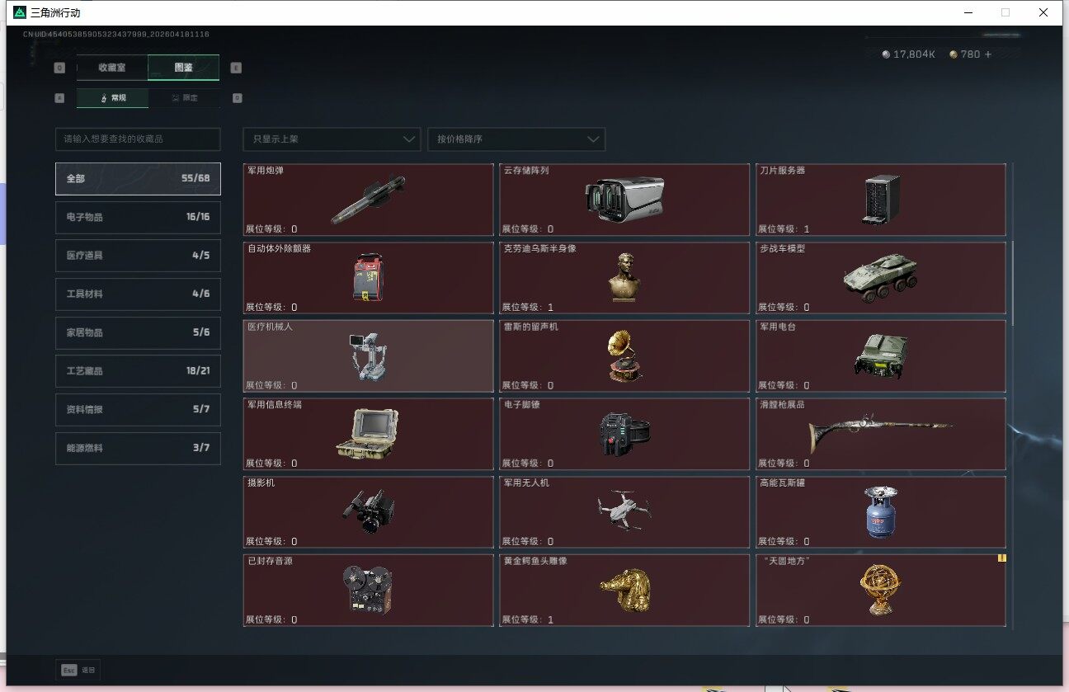Viewport: 1069px width, 692px height.
Task: Filter by 工具材料 category
Action: click(x=138, y=294)
